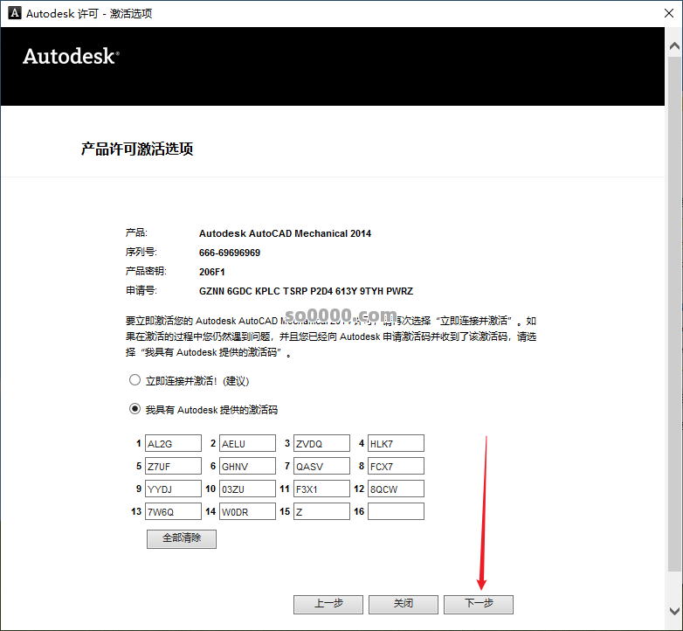Screen dimensions: 683x631
Task: Go back with the 上一步 button
Action: pos(328,605)
